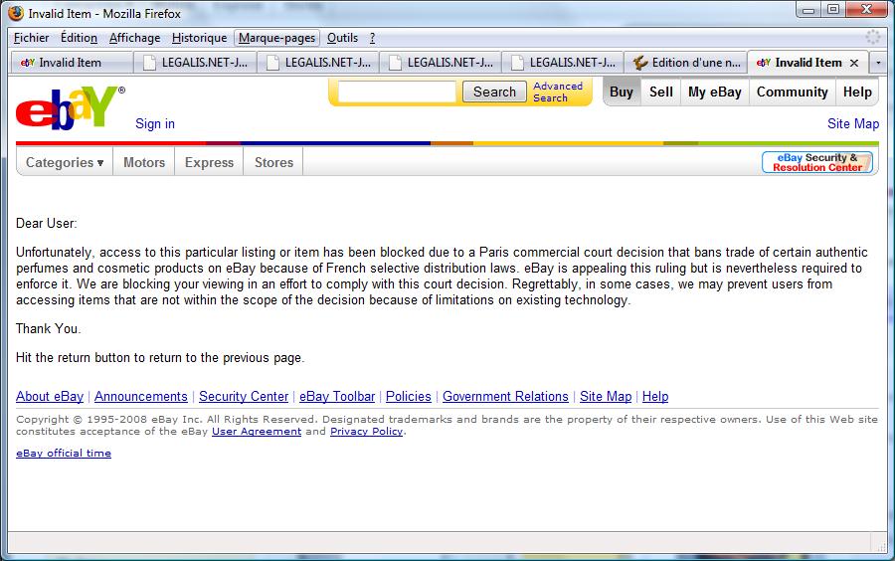Switch to the third LEGALIS.NET tab
Viewport: 895px width, 561px height.
441,63
